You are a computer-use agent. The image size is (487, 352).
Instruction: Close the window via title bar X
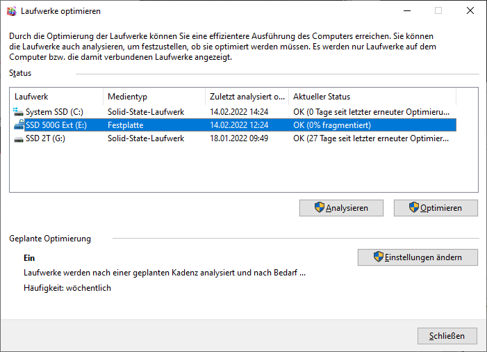coord(470,11)
